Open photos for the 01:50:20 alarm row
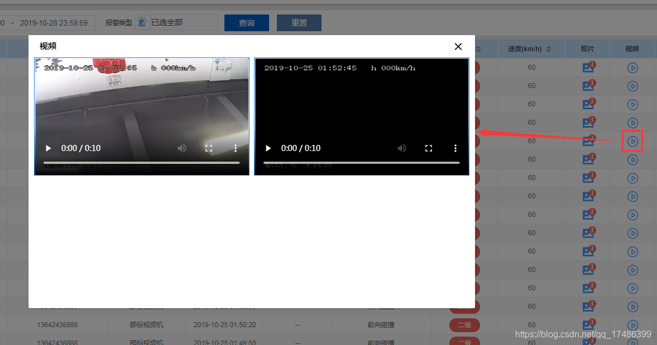657x345 pixels. point(589,324)
